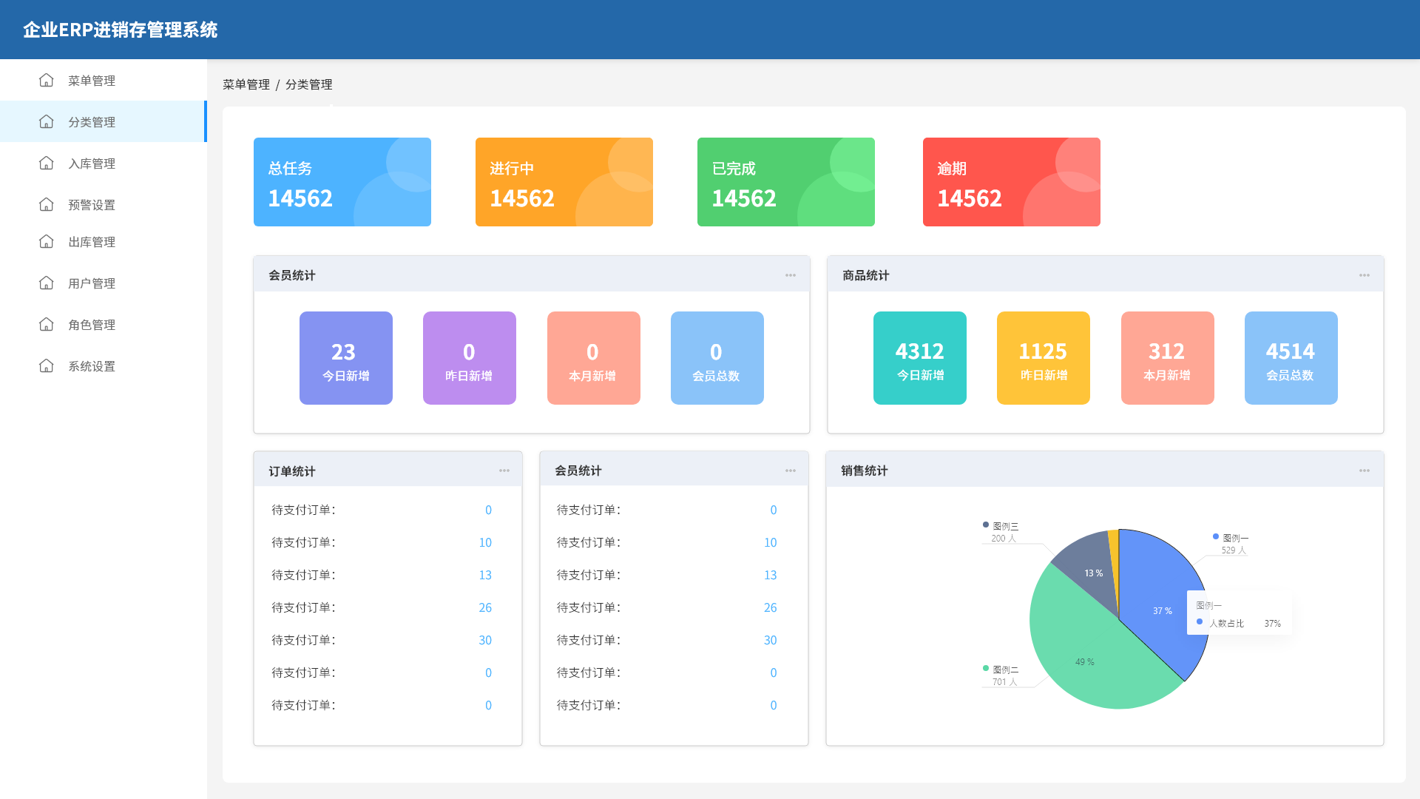Screen dimensions: 1420x799
Task: Click the 23 今日新增 member tile
Action: point(346,358)
